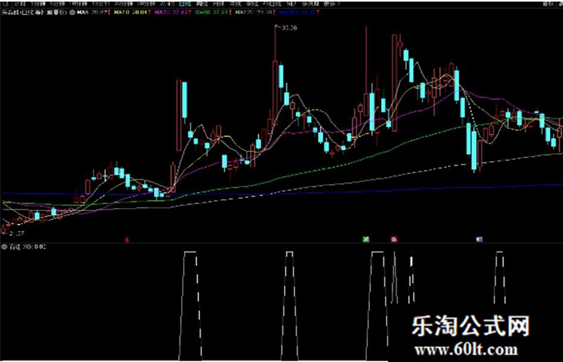The width and height of the screenshot is (563, 362).
Task: Click the round icon beside the sub-indicator name
Action: pyautogui.click(x=4, y=247)
